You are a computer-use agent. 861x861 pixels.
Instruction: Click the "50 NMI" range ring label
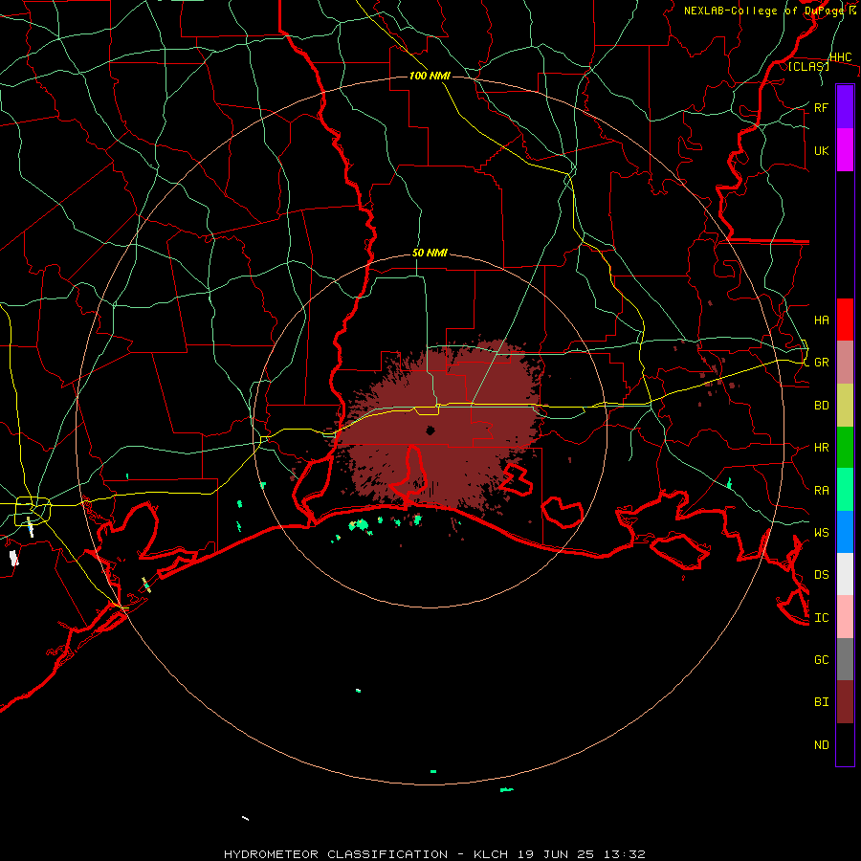pyautogui.click(x=430, y=253)
